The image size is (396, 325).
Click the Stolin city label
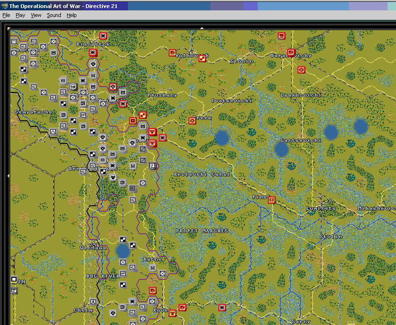(331, 236)
